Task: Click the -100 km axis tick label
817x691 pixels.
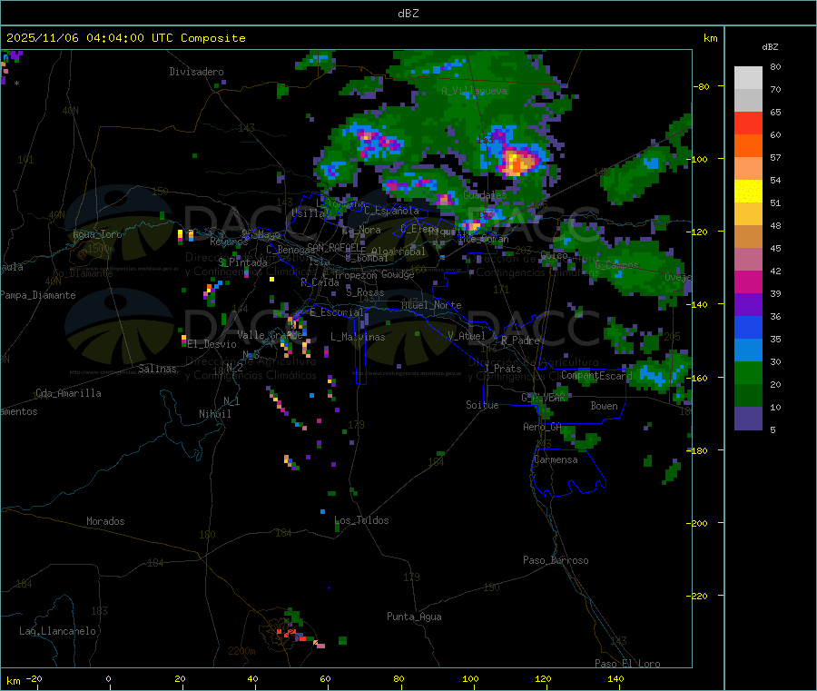Action: (x=697, y=159)
